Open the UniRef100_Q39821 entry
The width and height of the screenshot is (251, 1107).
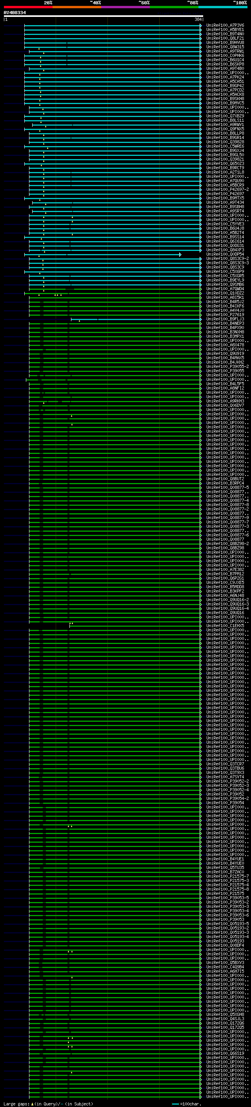[x=225, y=159]
